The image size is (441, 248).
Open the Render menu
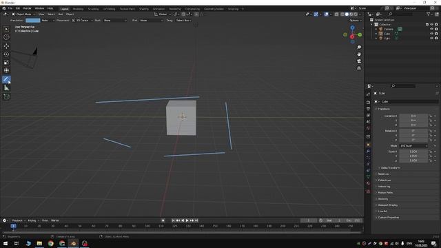pyautogui.click(x=27, y=8)
